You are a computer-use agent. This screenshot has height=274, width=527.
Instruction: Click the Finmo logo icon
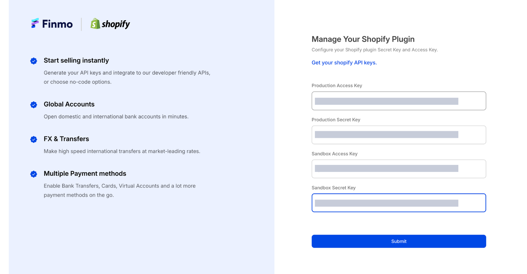[x=35, y=23]
